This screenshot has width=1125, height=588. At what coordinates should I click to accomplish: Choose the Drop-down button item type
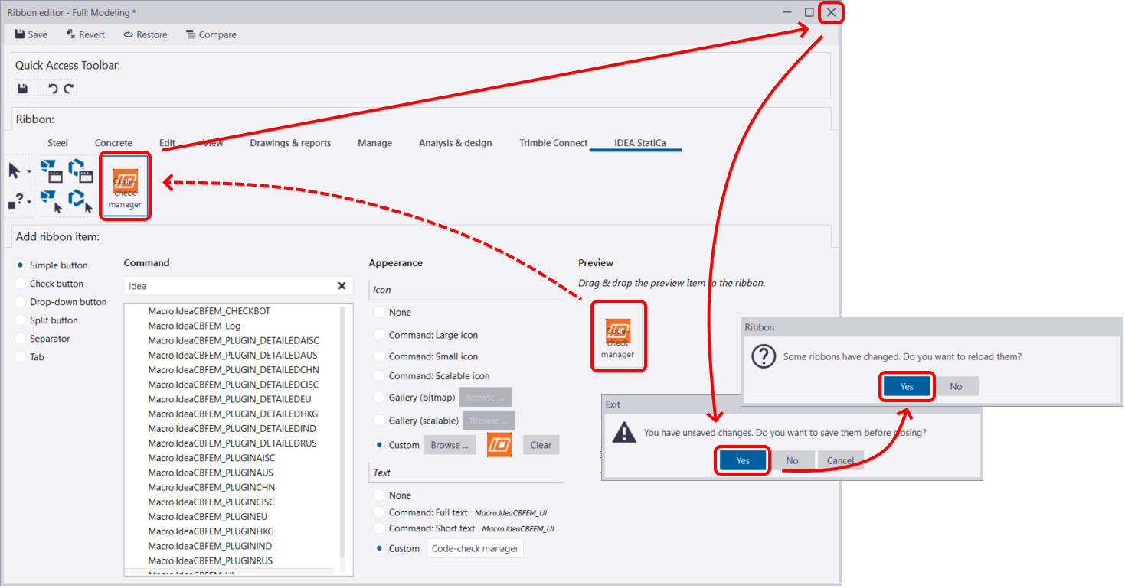pos(21,302)
